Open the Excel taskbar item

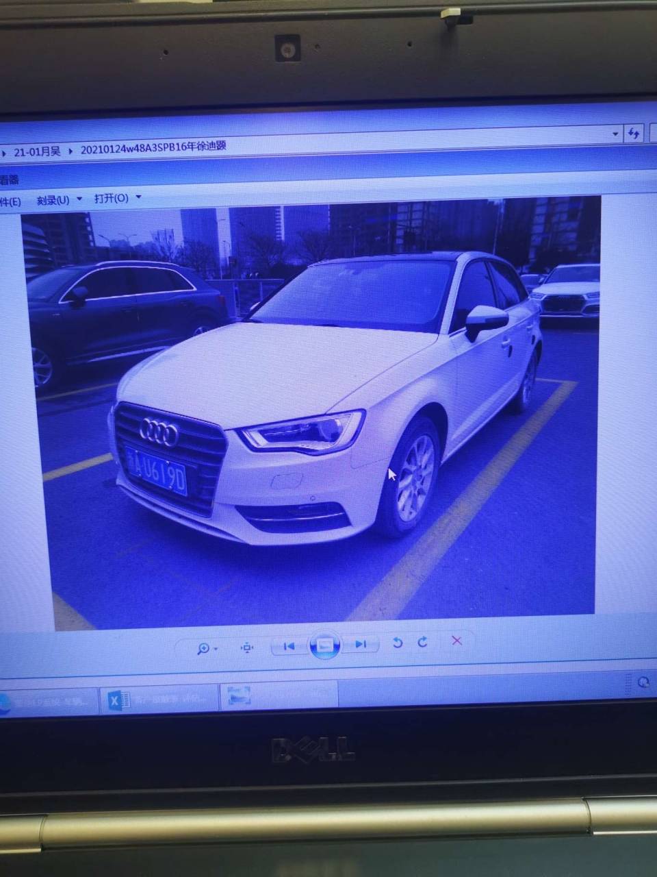(159, 700)
